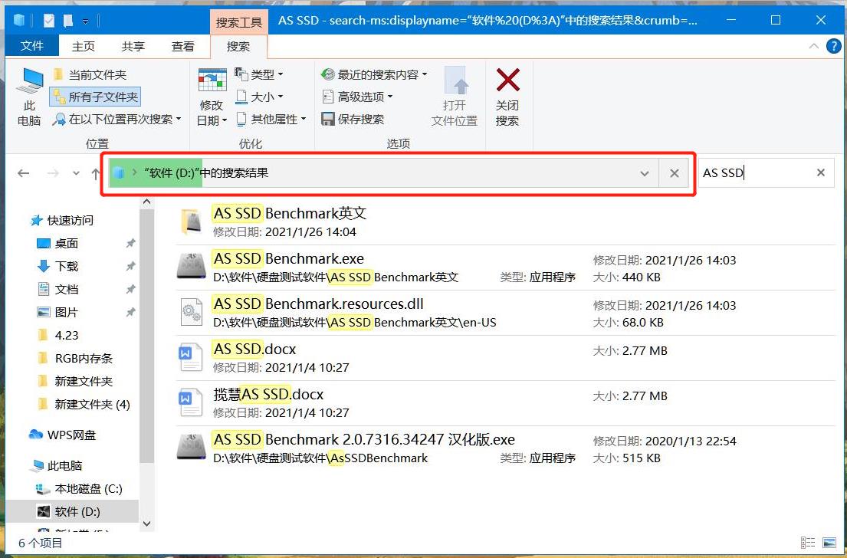This screenshot has width=847, height=558.
Task: Switch to large icons view
Action: [x=829, y=543]
